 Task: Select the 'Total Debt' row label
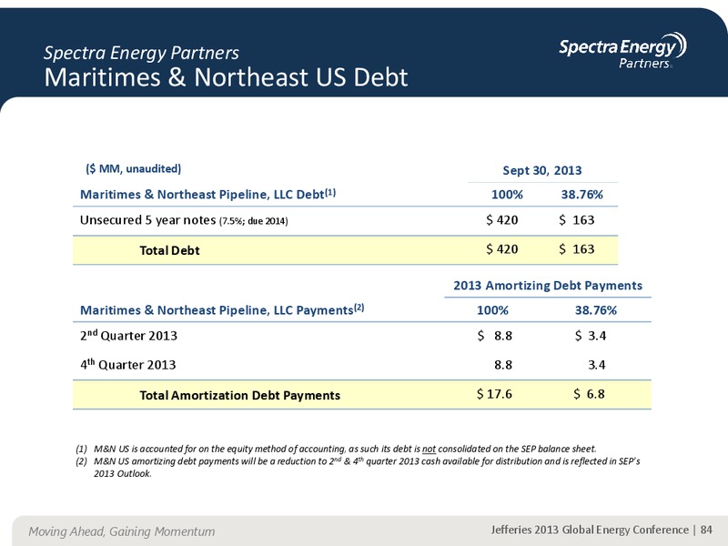[169, 250]
